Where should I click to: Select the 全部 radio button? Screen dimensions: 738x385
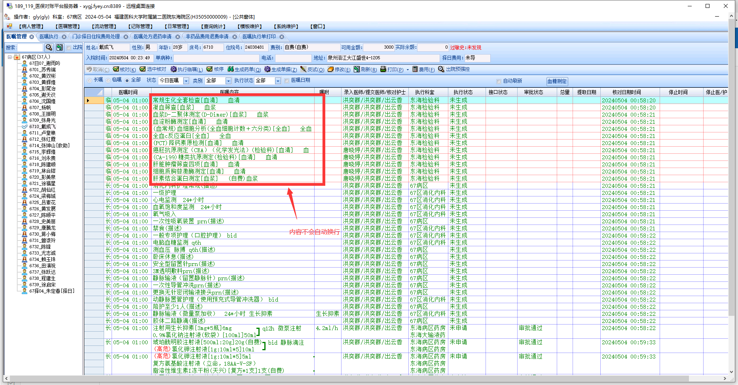pyautogui.click(x=127, y=80)
